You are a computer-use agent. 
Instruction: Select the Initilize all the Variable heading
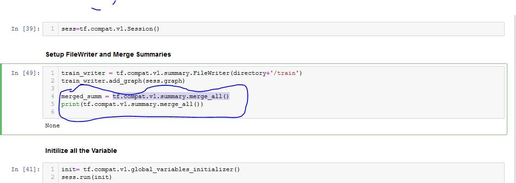[x=81, y=151]
